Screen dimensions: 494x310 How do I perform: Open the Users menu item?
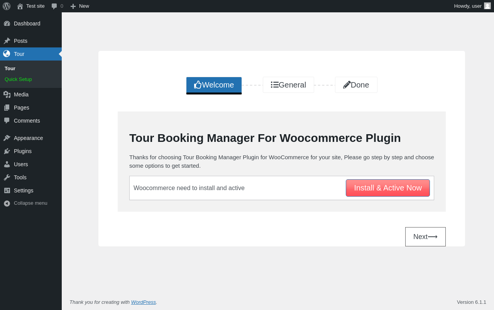(31, 164)
